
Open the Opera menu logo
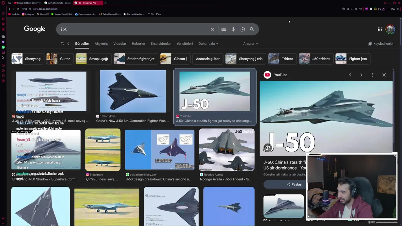(x=3, y=3)
